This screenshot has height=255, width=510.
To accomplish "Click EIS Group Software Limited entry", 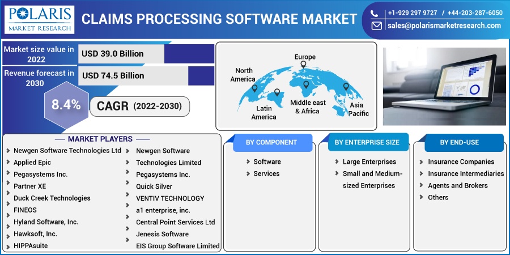I will (178, 246).
